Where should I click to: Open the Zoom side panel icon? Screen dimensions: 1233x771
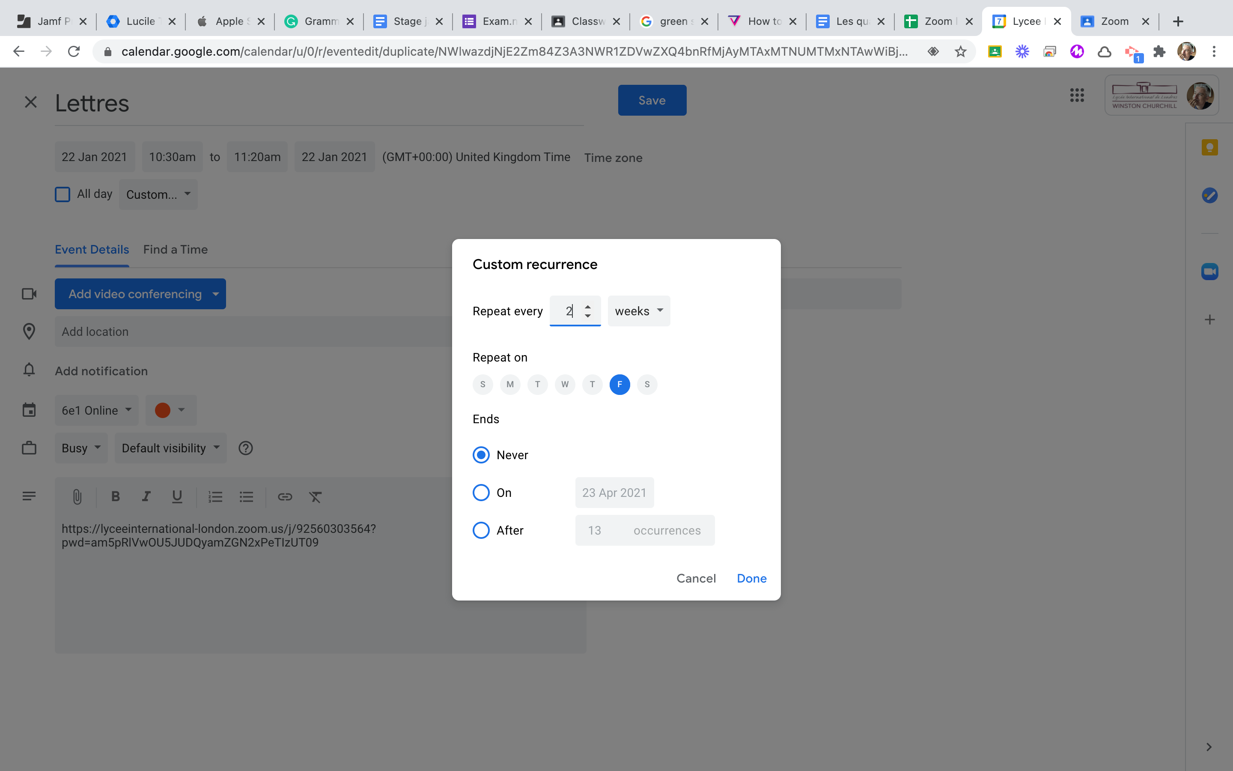coord(1209,272)
